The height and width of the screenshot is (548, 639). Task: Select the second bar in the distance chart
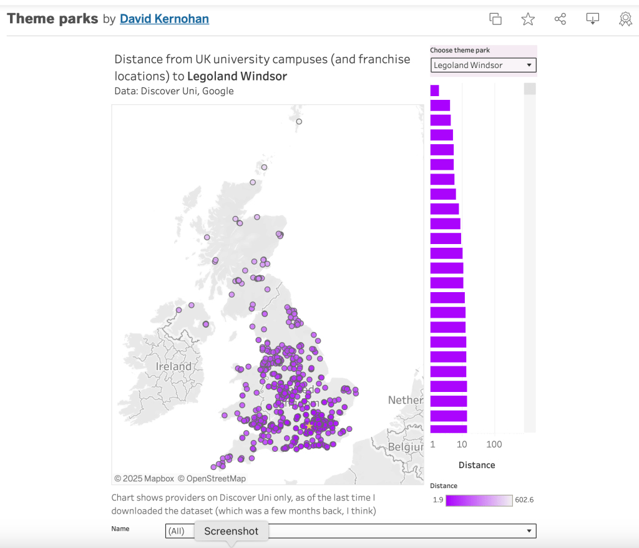pos(440,105)
